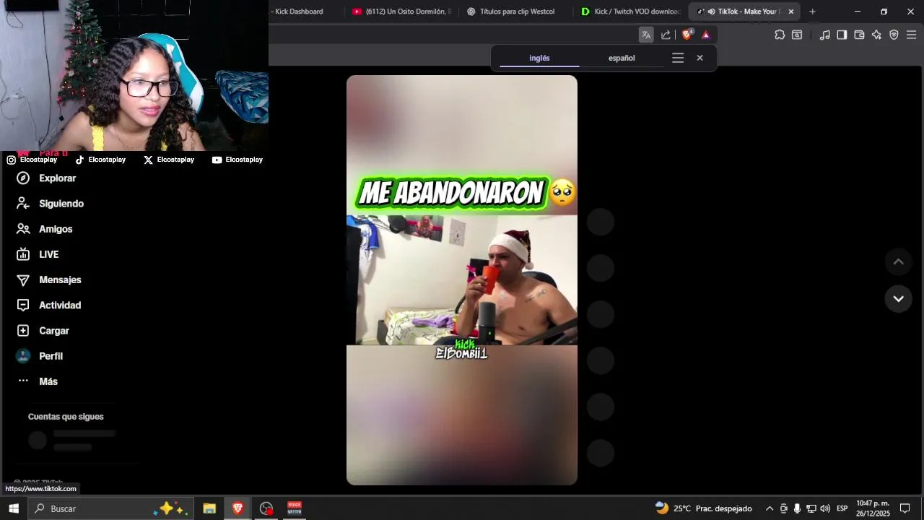Go to the previous video with up arrow

(899, 262)
